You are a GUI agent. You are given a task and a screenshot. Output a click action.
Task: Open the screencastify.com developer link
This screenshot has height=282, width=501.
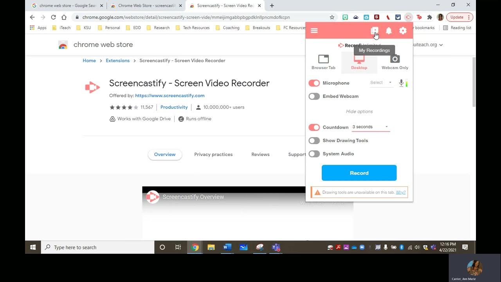169,96
